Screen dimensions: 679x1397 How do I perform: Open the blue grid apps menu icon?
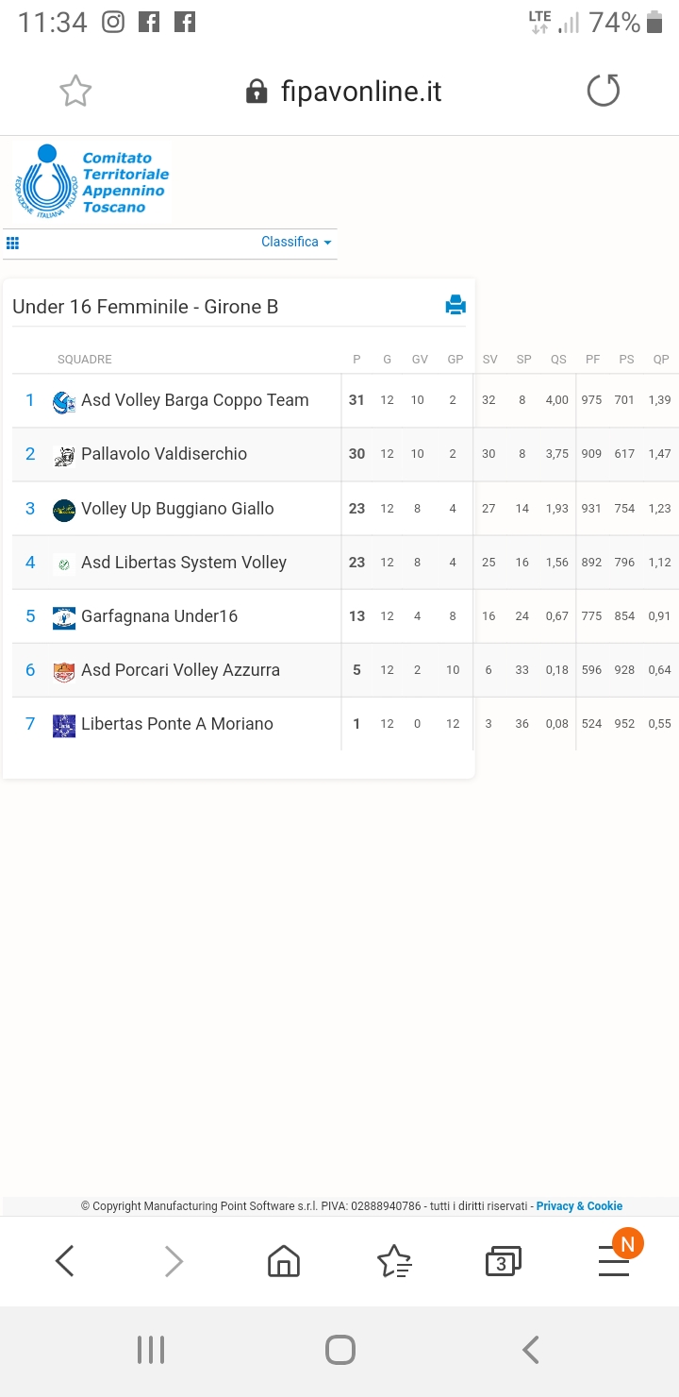[x=12, y=243]
